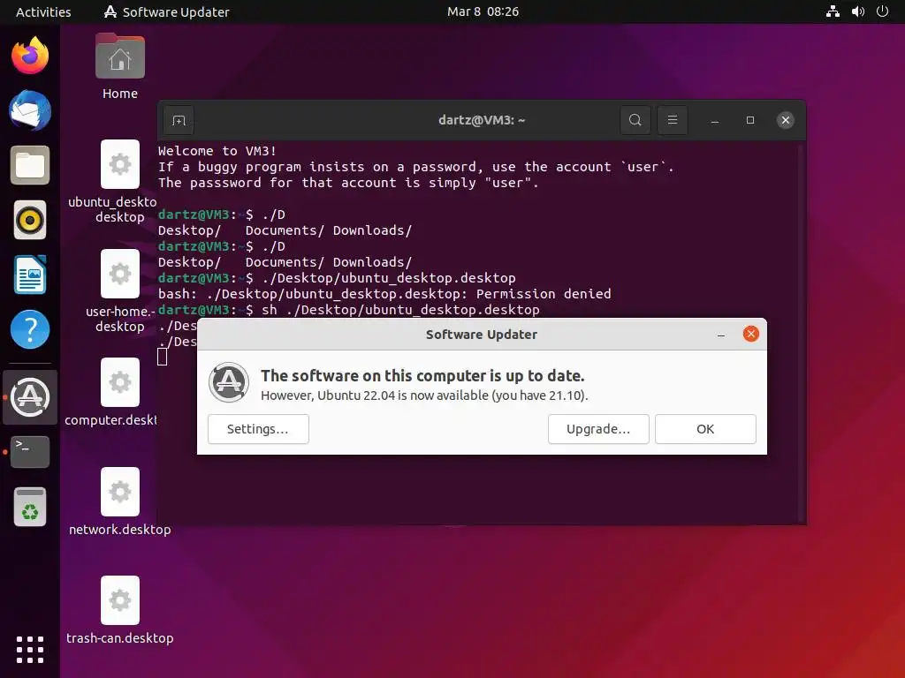Confirm with the OK button

click(705, 429)
